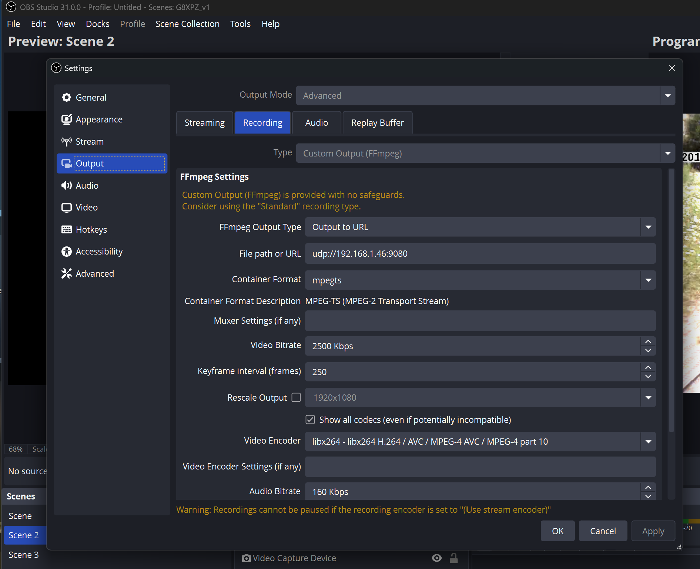Click the Cancel button
This screenshot has width=700, height=569.
(603, 531)
